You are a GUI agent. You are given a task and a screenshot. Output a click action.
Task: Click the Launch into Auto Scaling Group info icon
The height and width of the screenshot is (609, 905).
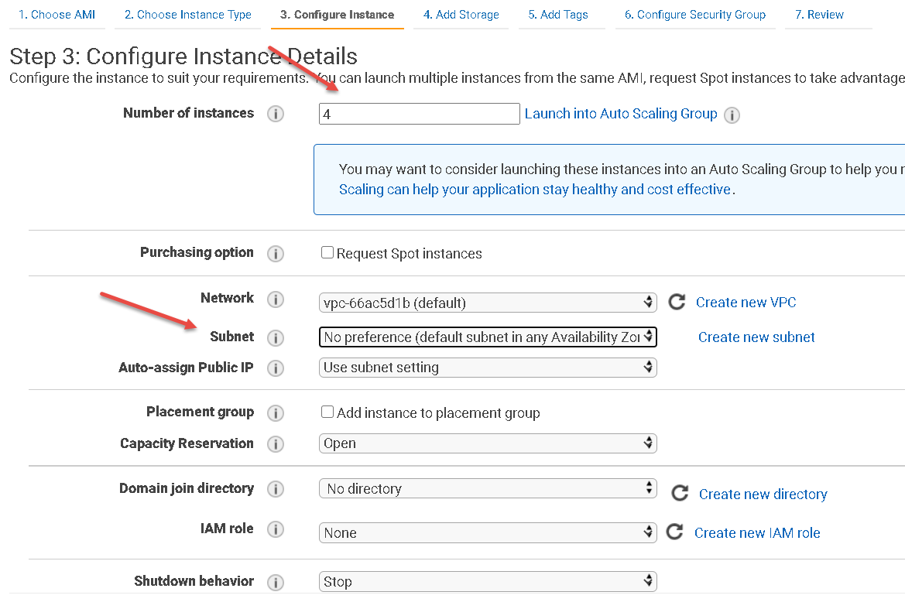click(x=732, y=114)
